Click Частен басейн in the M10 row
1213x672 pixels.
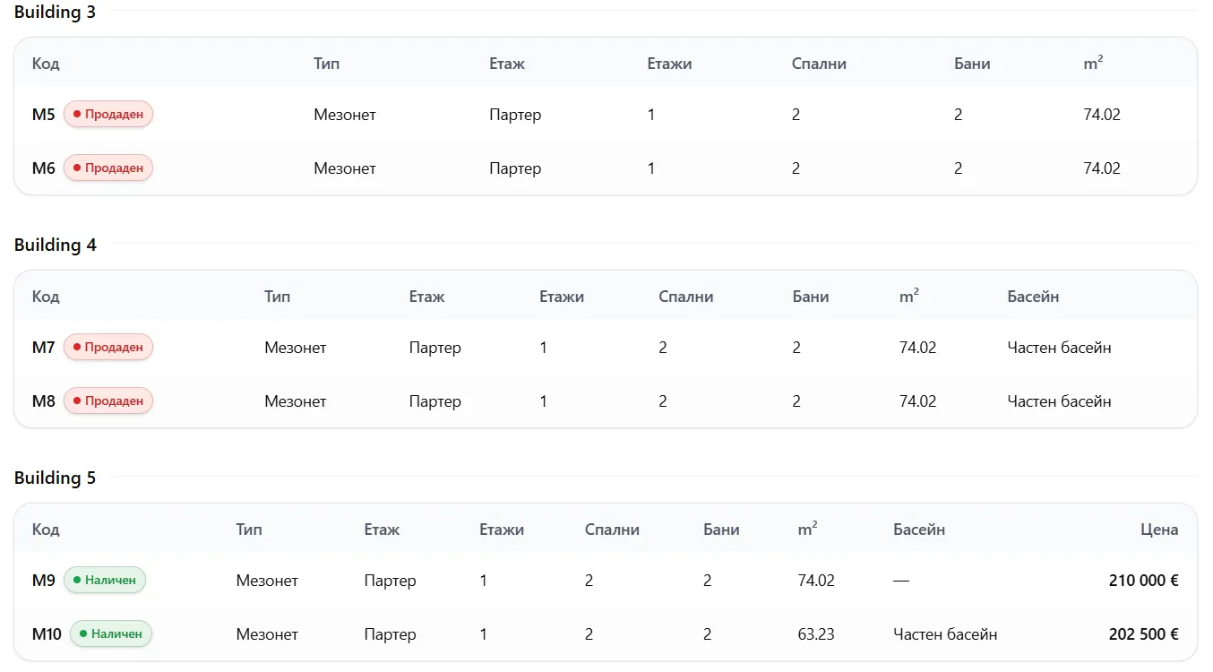click(945, 634)
